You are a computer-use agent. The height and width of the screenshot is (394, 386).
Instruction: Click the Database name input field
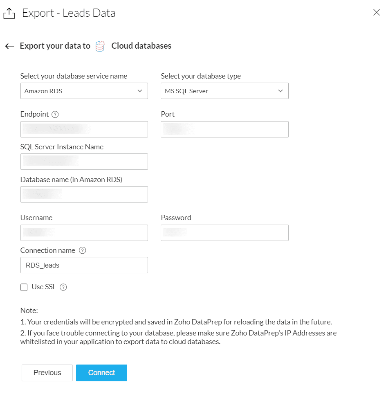(x=84, y=194)
